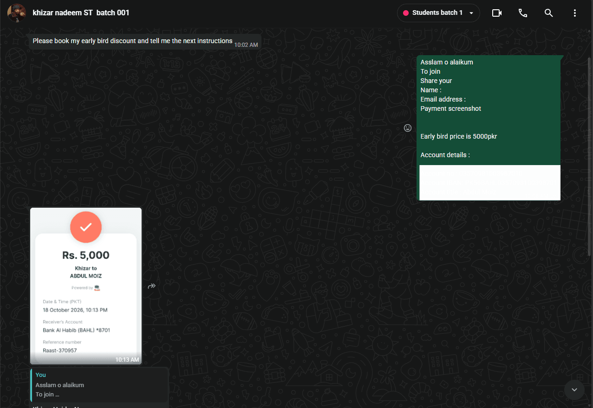This screenshot has height=408, width=593.
Task: Click the 'Share your' line
Action: [436, 81]
